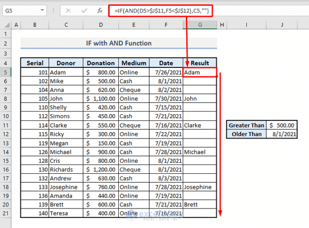Viewport: 309px width, 228px height.
Task: Click the Enter checkmark formula bar icon
Action: point(84,10)
